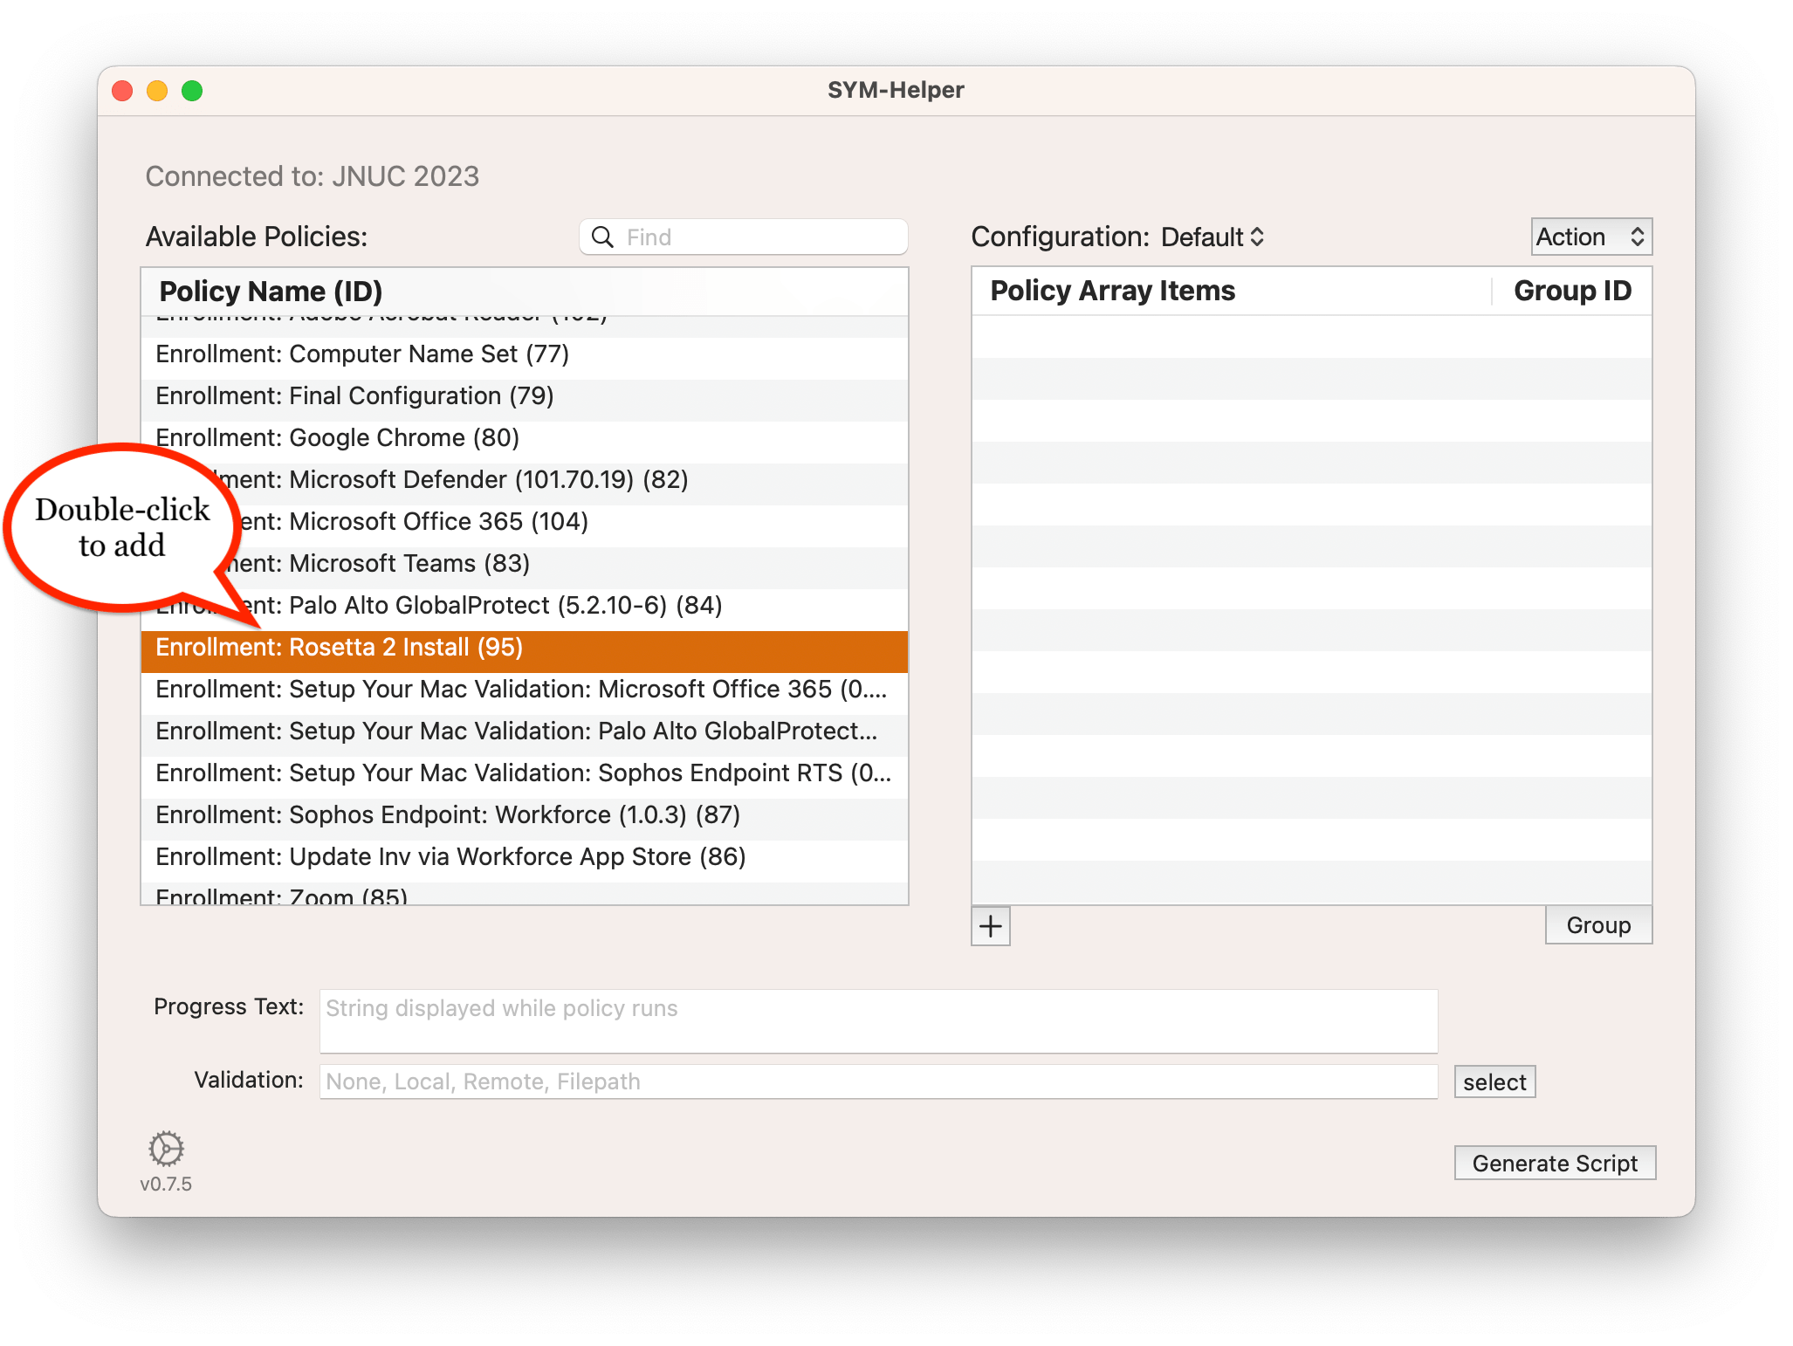
Task: Select Enrollment: Rosetta 2 Install policy
Action: (x=340, y=648)
